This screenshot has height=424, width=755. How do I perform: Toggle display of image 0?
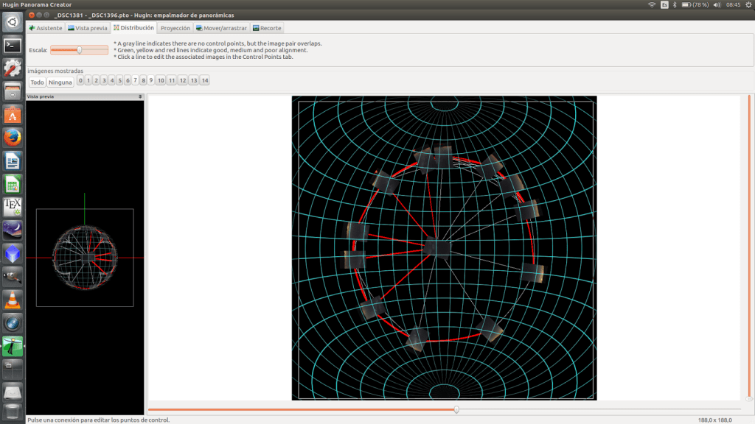80,81
